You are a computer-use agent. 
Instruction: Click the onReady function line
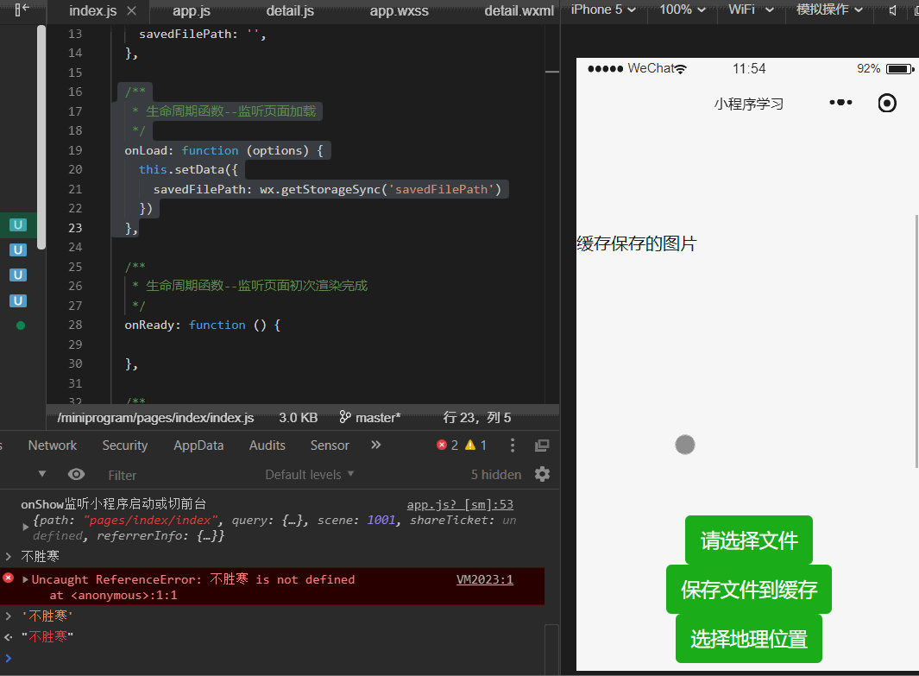pos(202,325)
